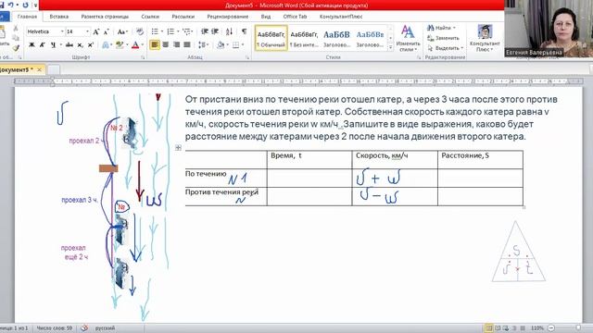The height and width of the screenshot is (333, 593).
Task: Click русский language in status bar
Action: click(x=105, y=328)
